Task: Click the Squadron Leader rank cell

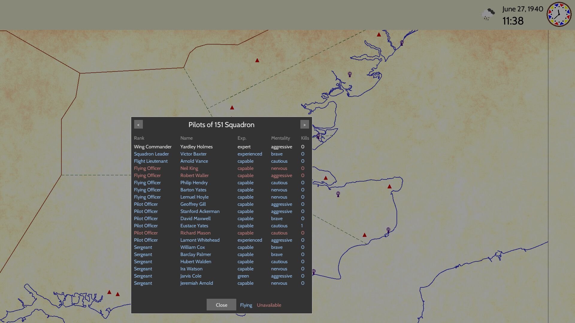Action: pos(151,154)
